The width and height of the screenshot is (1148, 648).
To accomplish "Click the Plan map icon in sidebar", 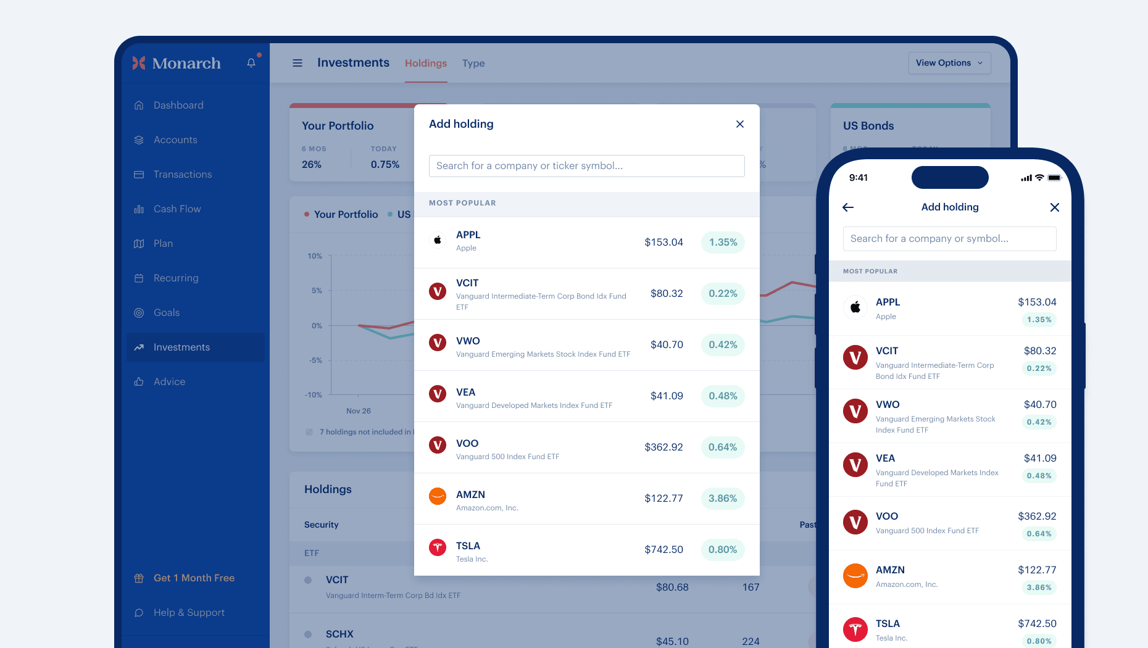I will pyautogui.click(x=139, y=244).
